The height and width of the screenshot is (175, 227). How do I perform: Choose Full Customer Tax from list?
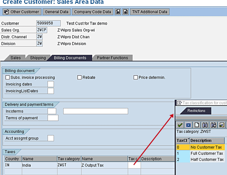207,153
